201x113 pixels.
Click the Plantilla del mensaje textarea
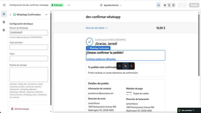tap(29, 75)
